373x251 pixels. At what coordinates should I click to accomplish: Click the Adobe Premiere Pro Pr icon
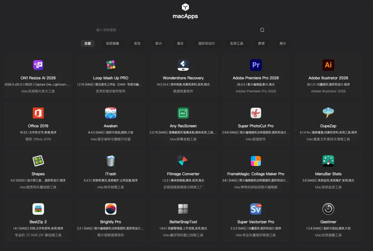(256, 65)
